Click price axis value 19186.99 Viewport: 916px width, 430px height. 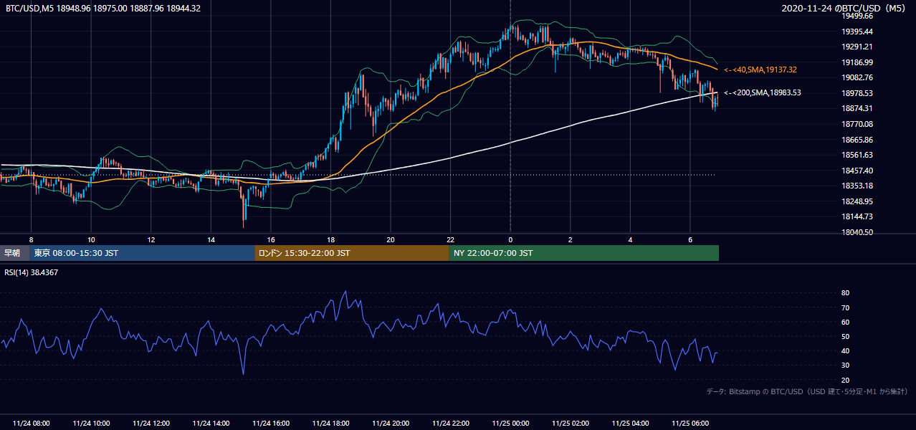858,62
